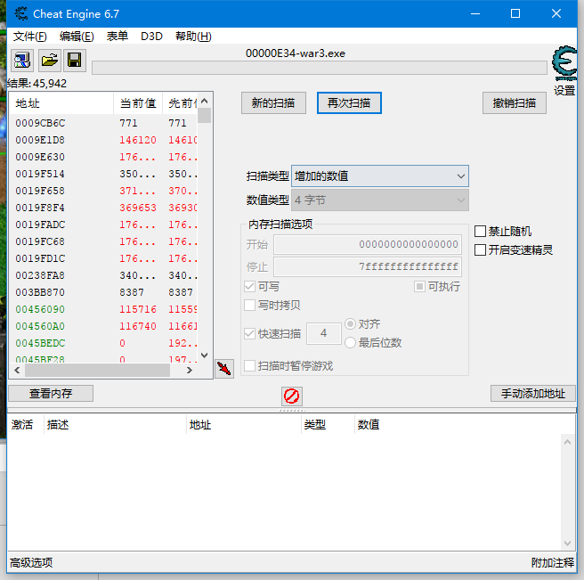This screenshot has height=580, width=584.
Task: Select green result address 00456090
Action: click(x=40, y=309)
